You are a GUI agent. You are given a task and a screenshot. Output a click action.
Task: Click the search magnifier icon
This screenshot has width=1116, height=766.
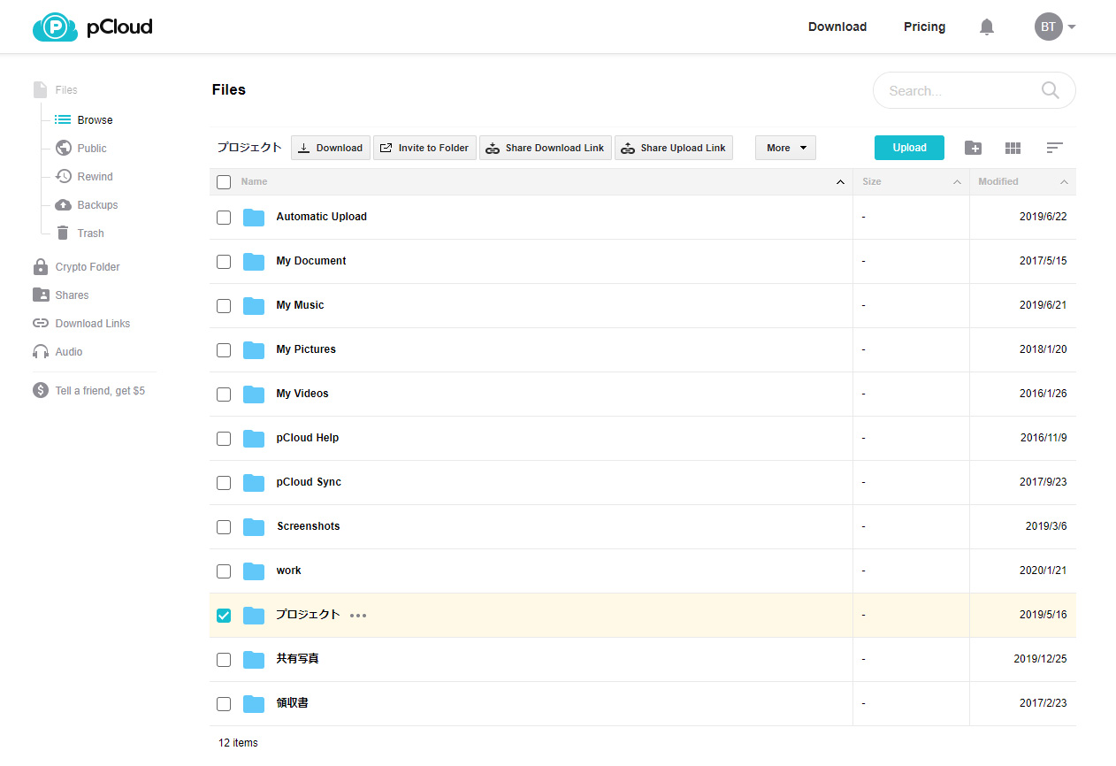tap(1051, 90)
